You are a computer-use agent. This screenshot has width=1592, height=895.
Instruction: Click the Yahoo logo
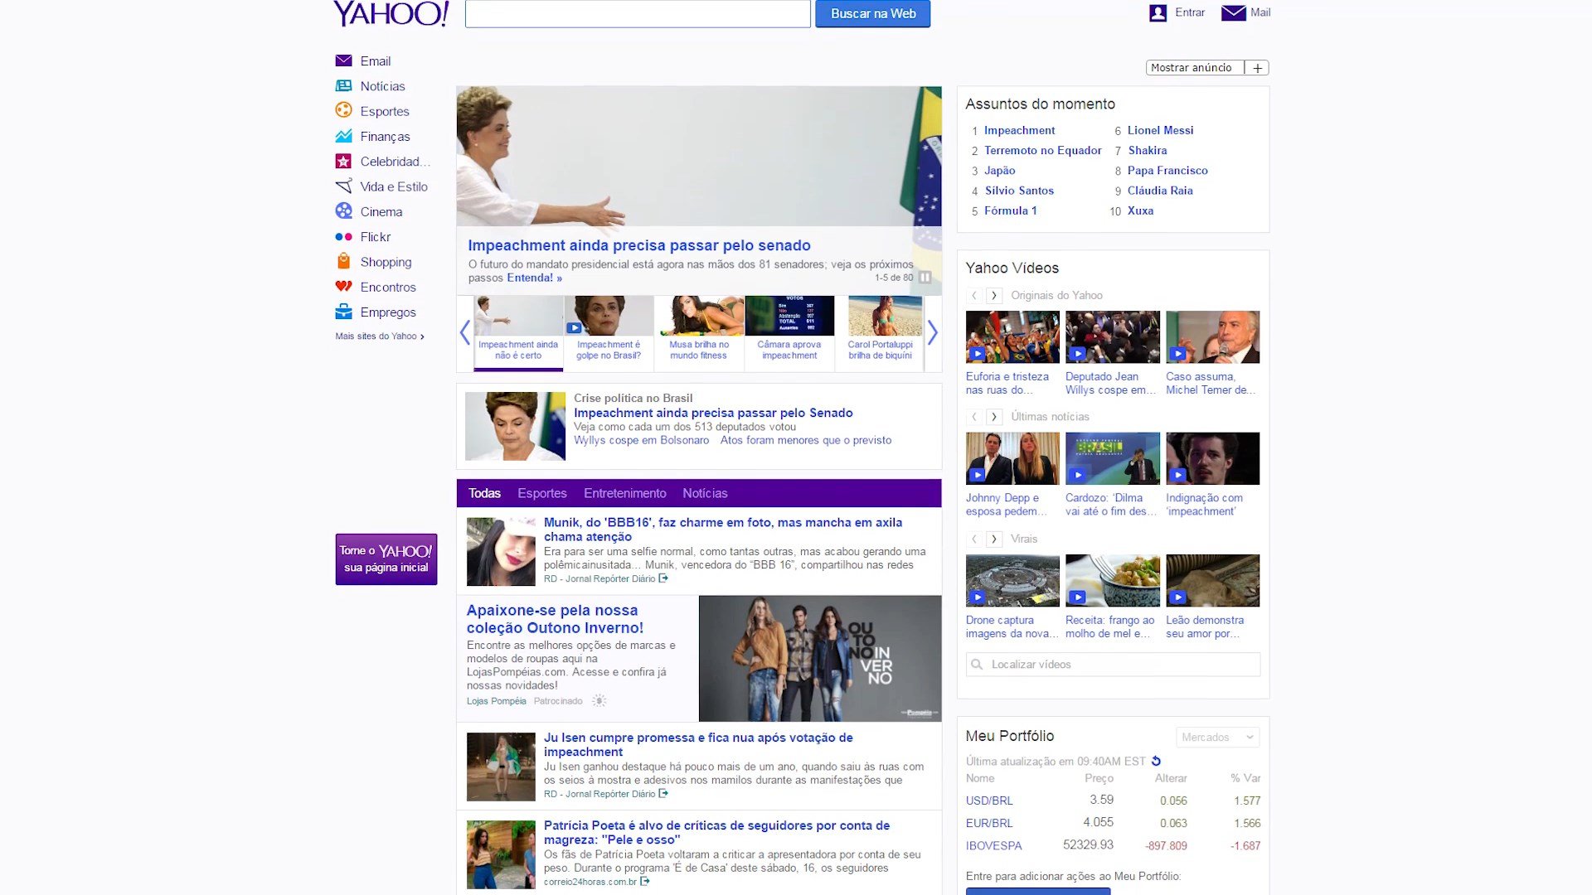click(x=391, y=13)
